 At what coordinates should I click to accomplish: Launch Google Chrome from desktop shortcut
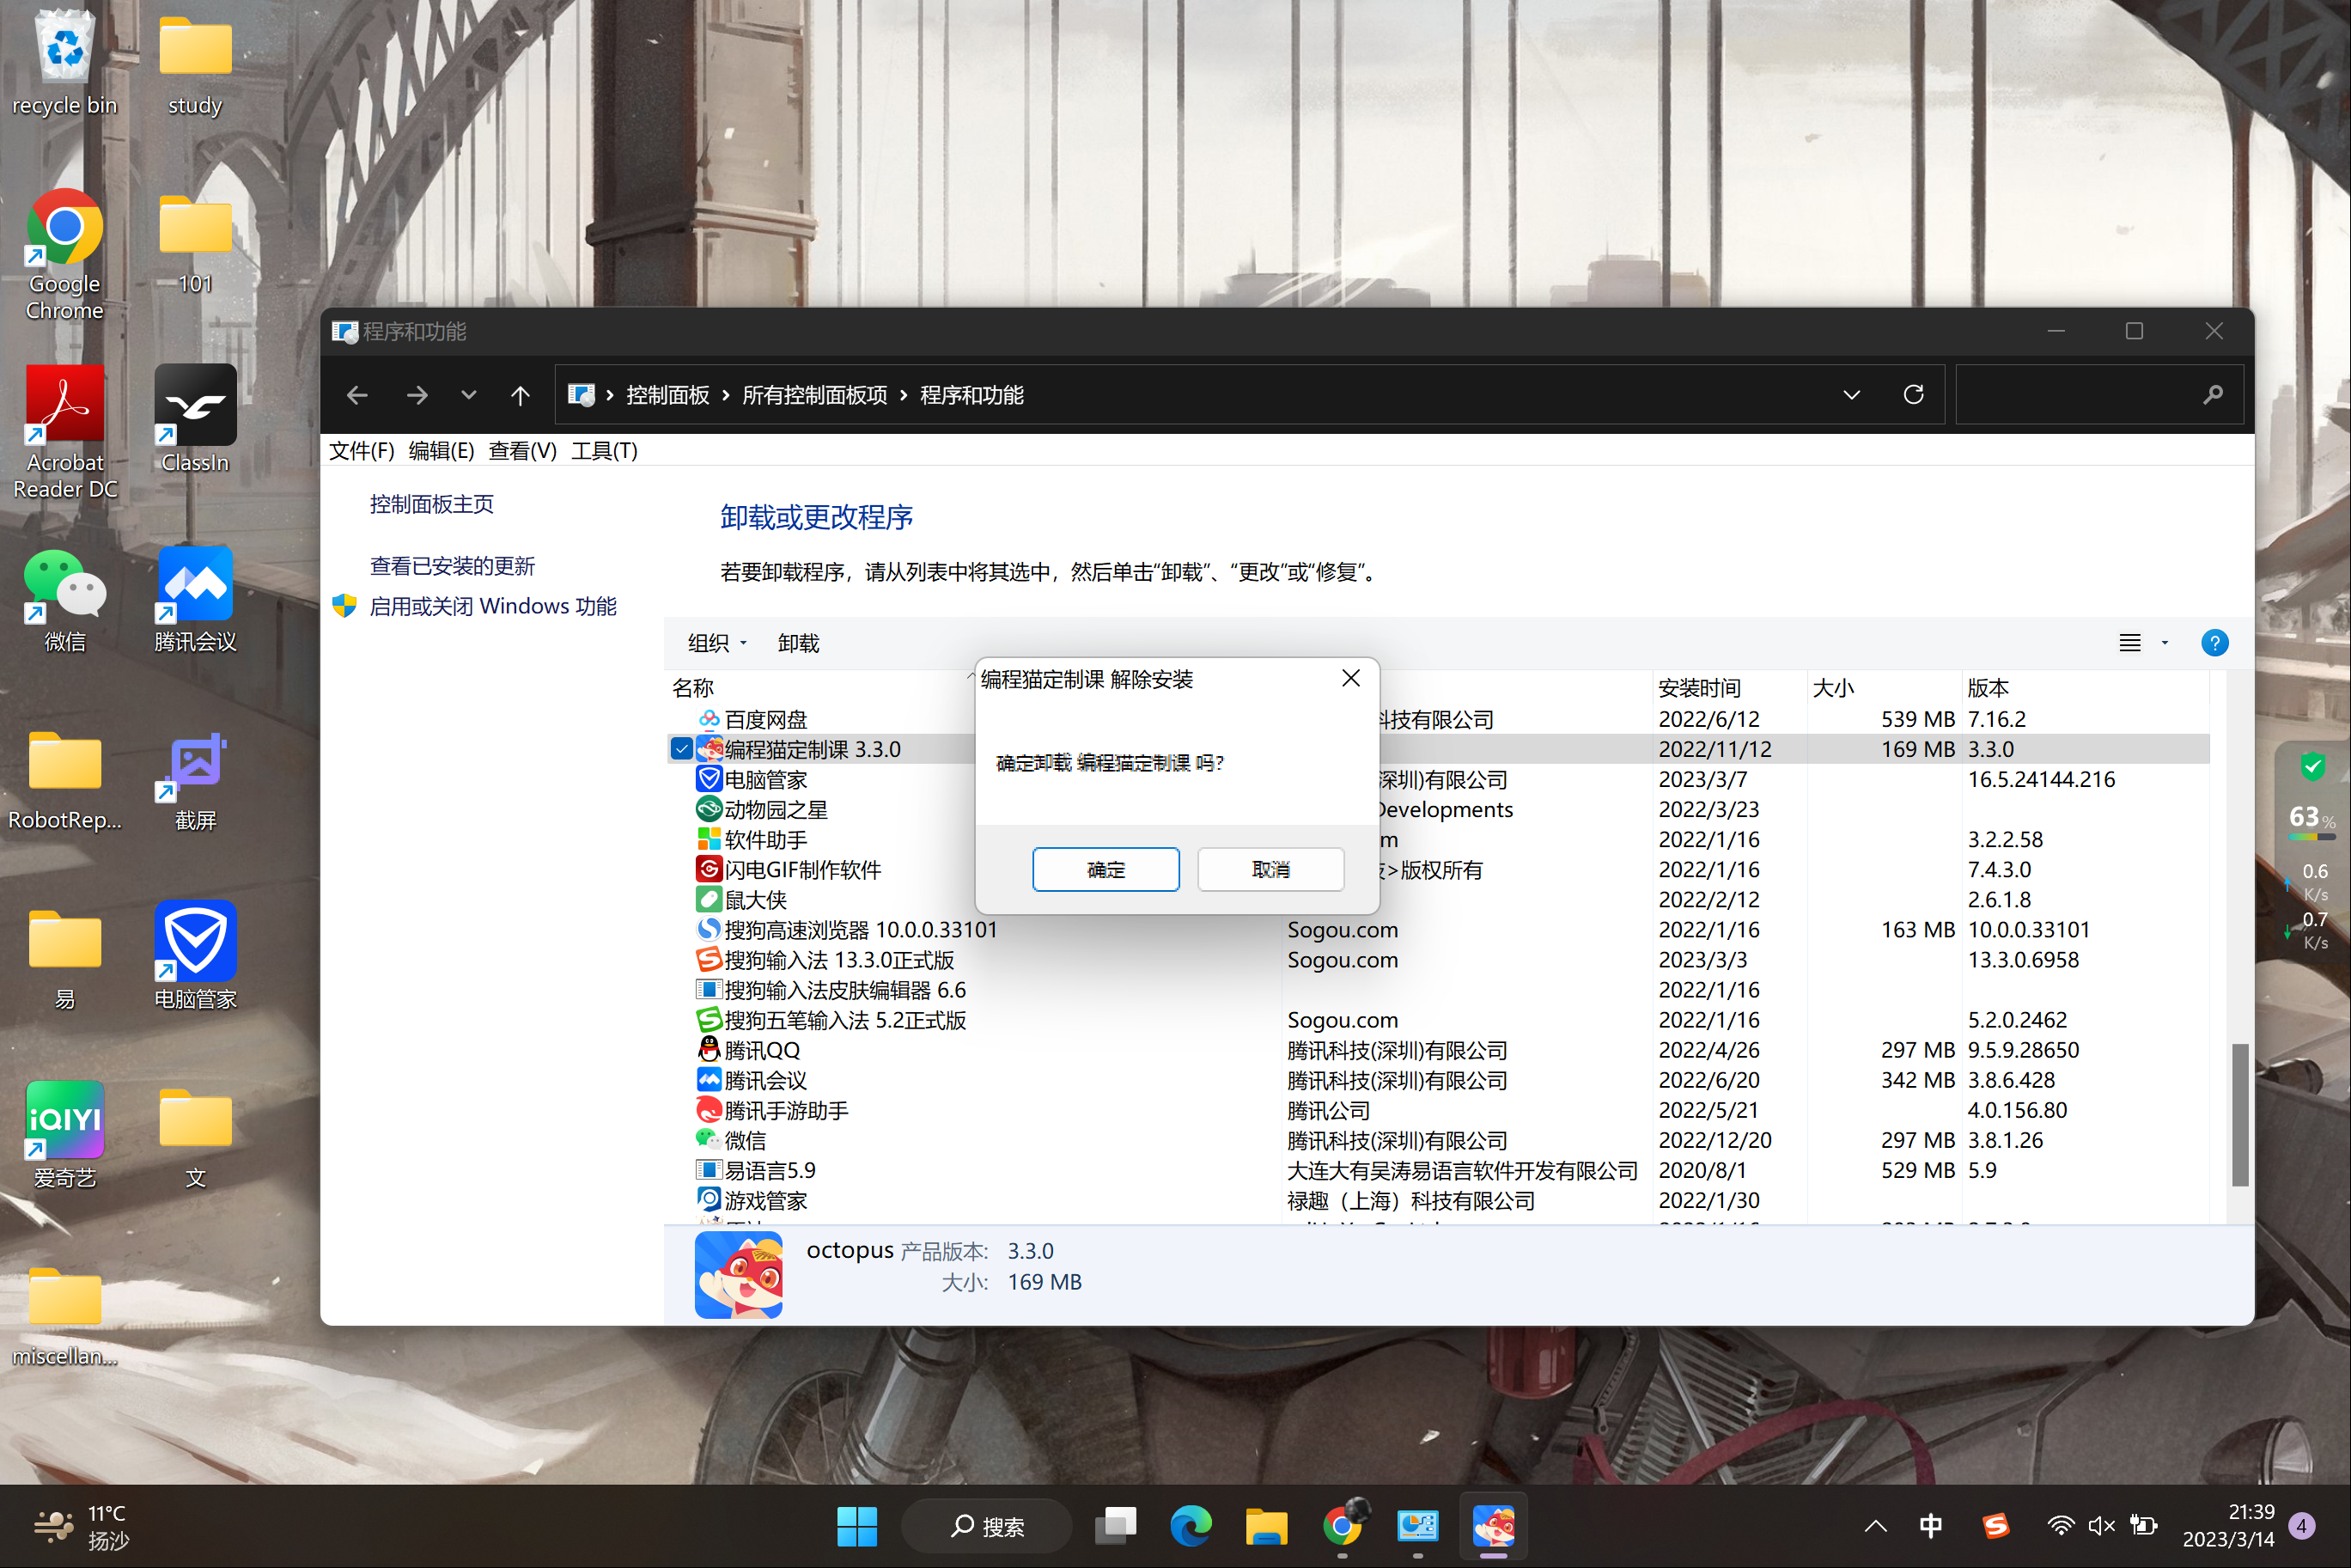65,255
